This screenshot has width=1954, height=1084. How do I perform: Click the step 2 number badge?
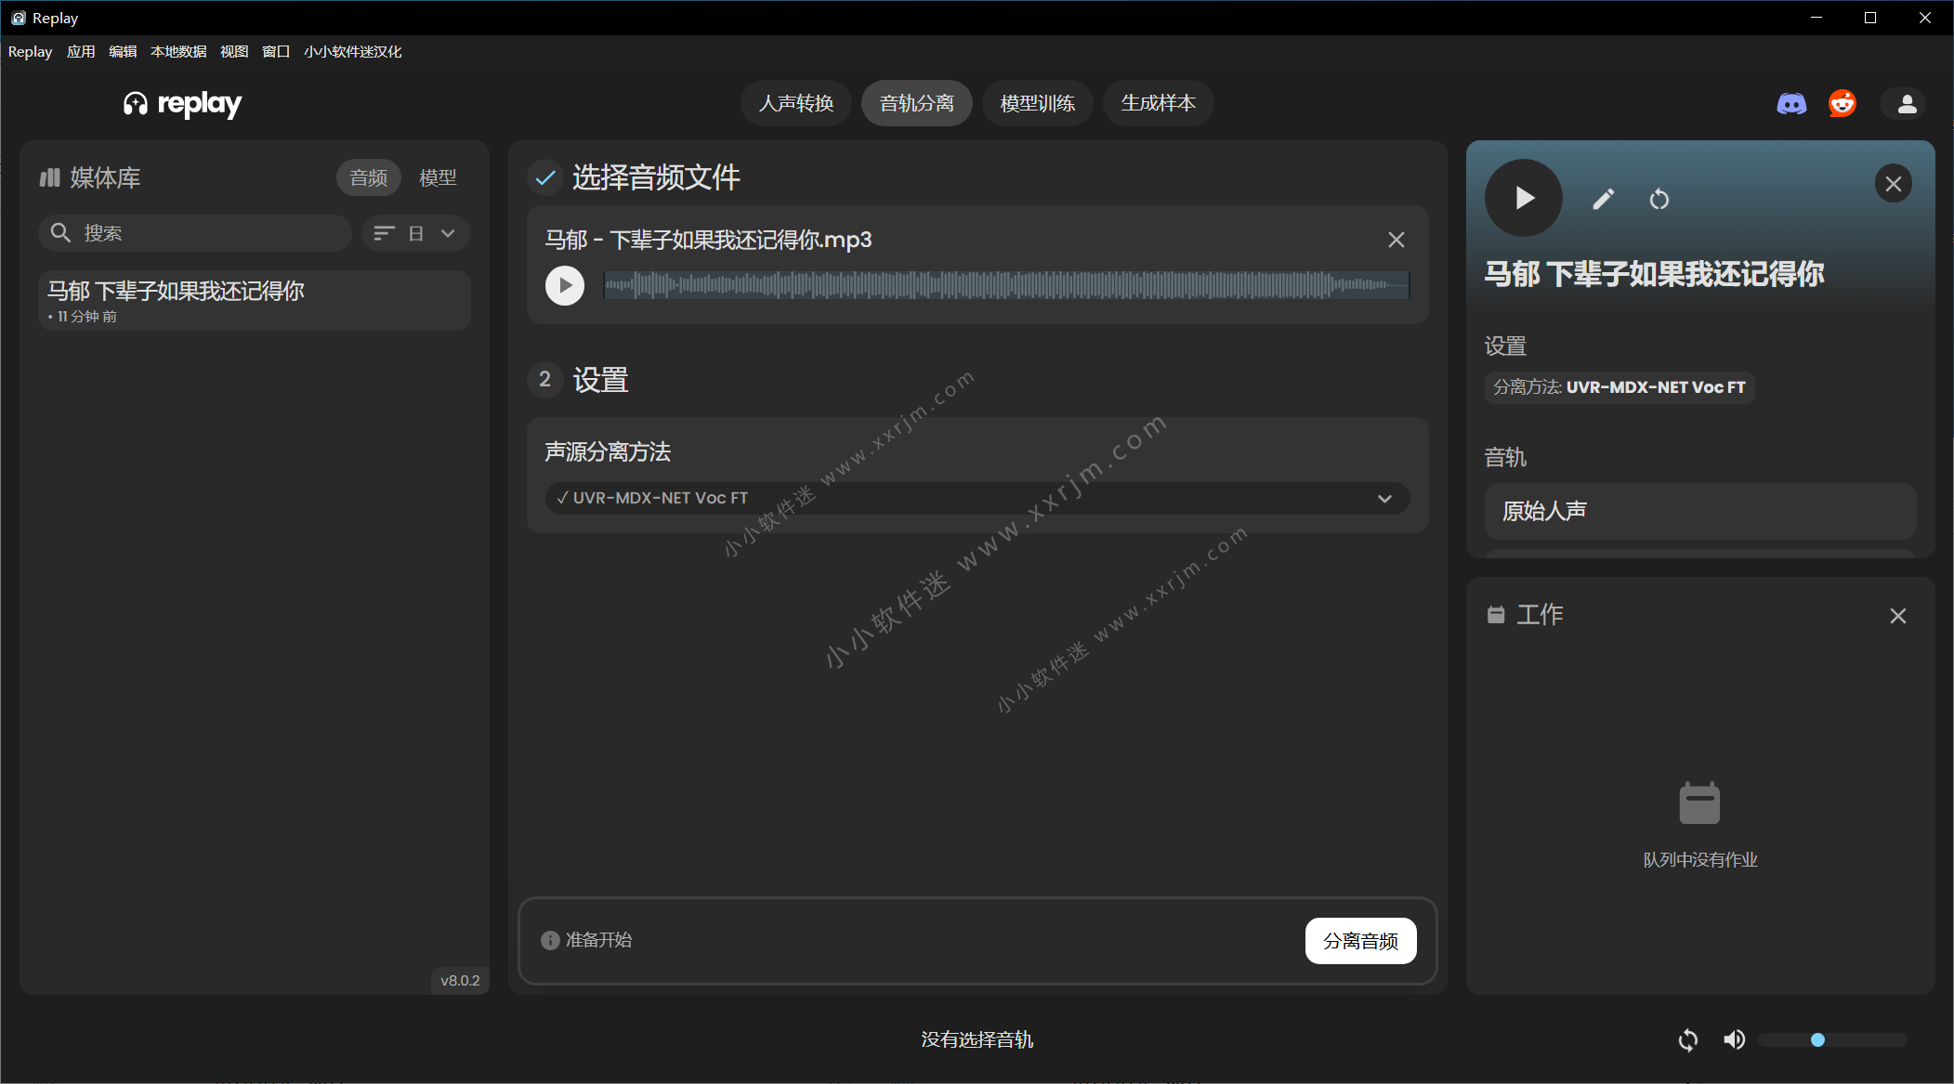tap(545, 379)
